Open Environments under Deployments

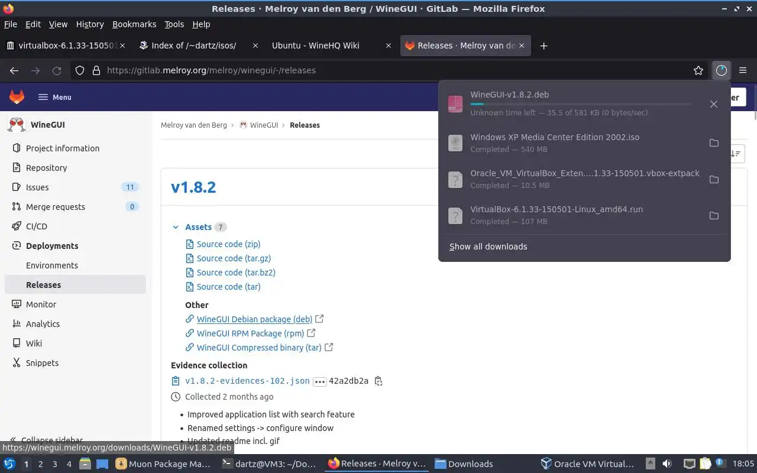click(75, 265)
